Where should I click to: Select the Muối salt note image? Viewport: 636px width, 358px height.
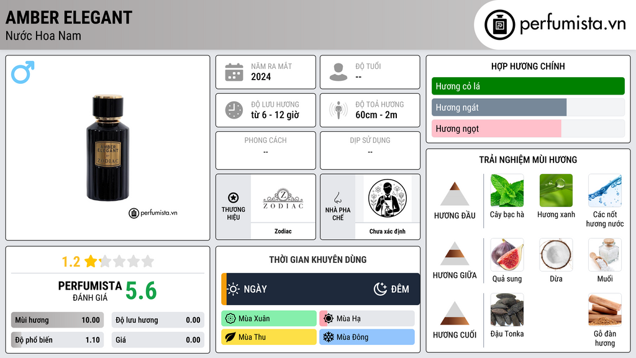(x=605, y=255)
